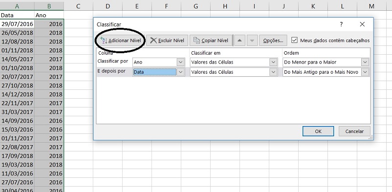392x192 pixels.
Task: Select cell with 14/05/2017
Action: [x=17, y=59]
